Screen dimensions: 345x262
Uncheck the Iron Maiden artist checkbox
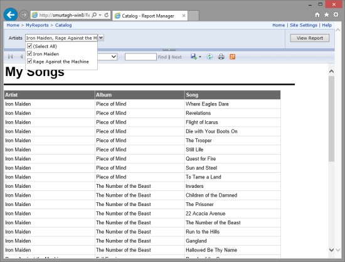(29, 54)
